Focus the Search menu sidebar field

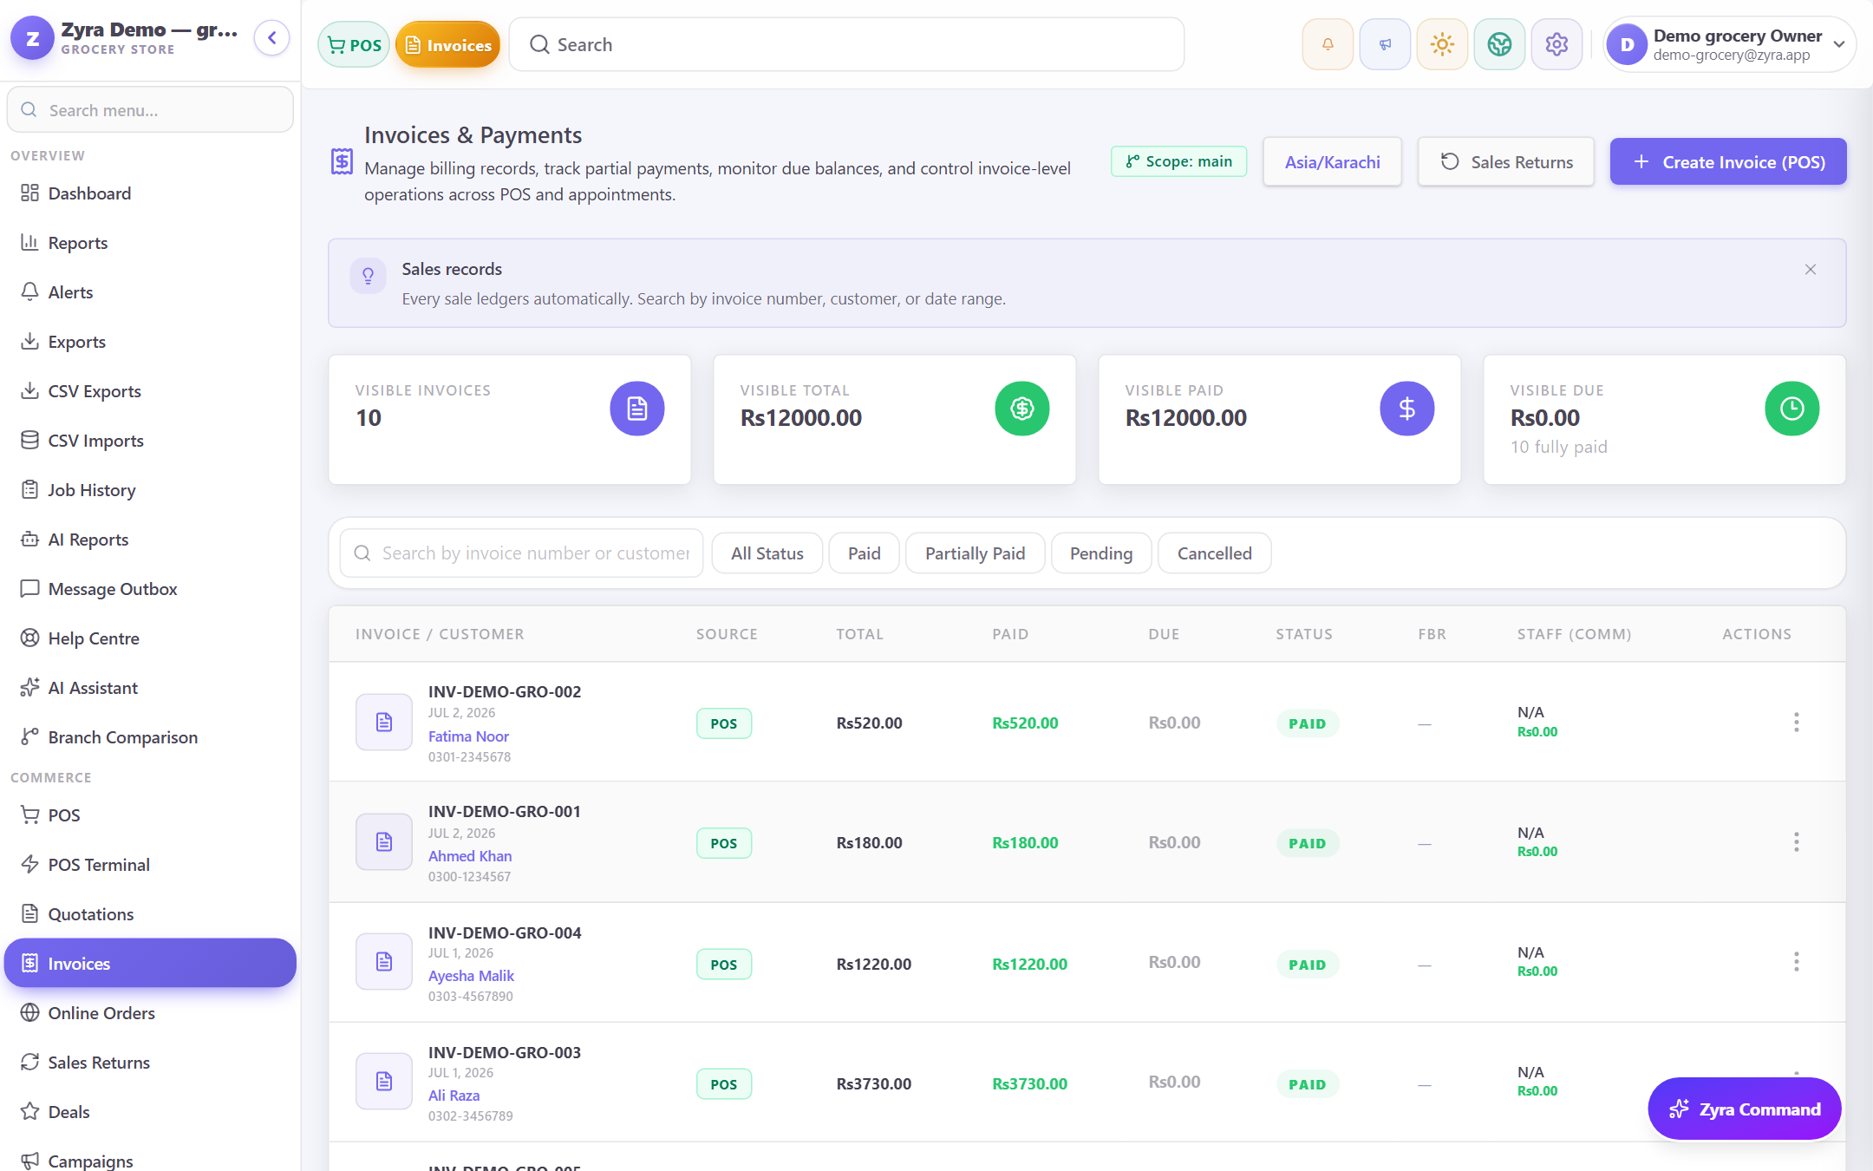pyautogui.click(x=150, y=110)
